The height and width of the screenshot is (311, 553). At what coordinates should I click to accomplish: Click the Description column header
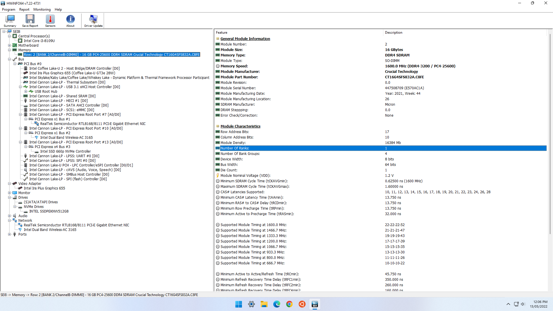[465, 33]
